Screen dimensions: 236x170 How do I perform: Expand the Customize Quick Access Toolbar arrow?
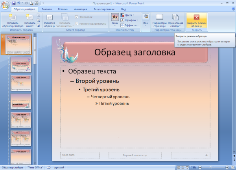point(43,3)
